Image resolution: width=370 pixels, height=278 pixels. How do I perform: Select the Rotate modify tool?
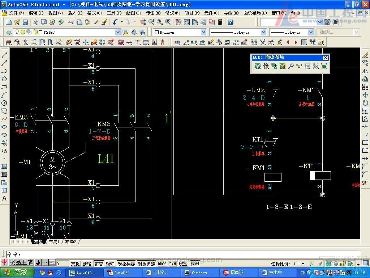point(365,103)
